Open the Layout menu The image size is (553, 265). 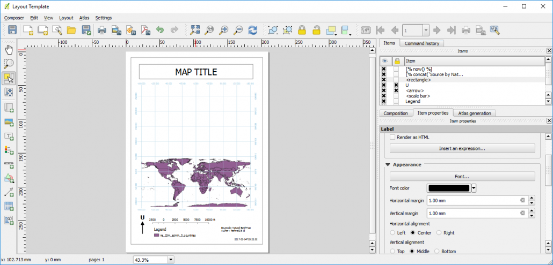(66, 18)
